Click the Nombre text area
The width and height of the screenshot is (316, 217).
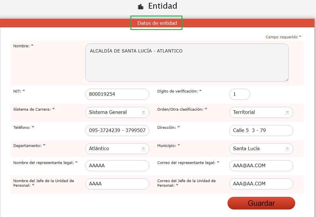(x=187, y=63)
